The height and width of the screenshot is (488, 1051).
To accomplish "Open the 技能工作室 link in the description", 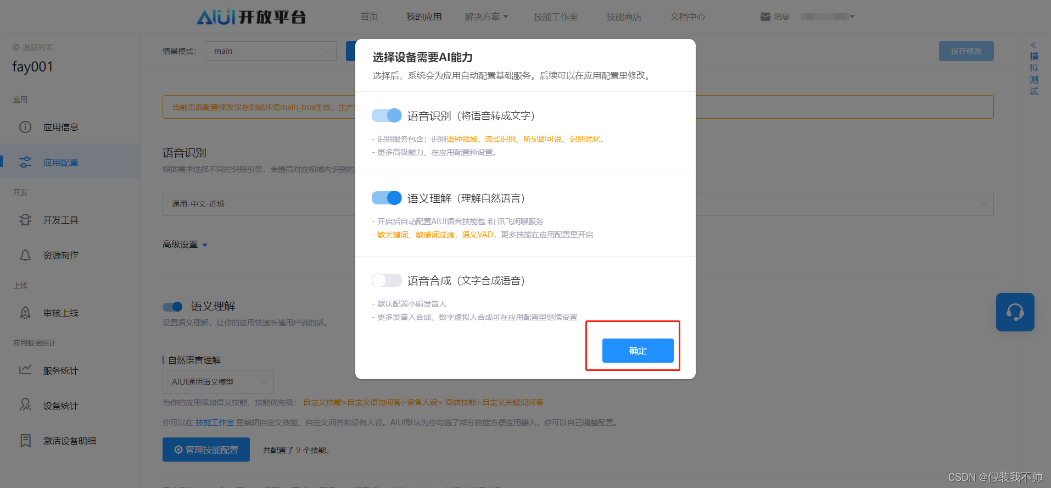I will click(215, 423).
